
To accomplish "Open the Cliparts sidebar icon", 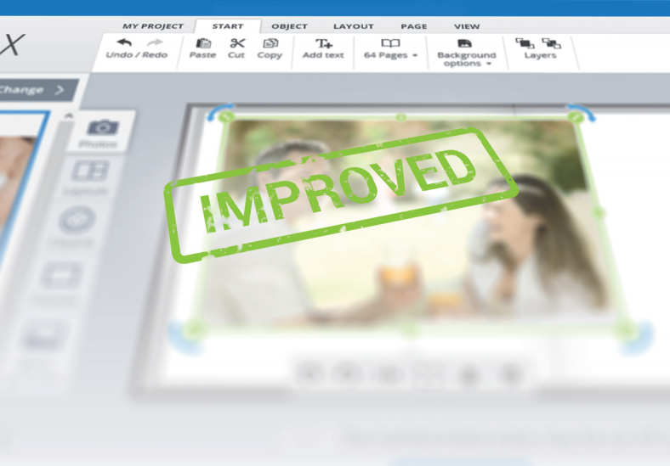I will point(77,220).
